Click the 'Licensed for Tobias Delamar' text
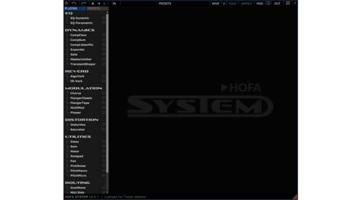 click(125, 197)
